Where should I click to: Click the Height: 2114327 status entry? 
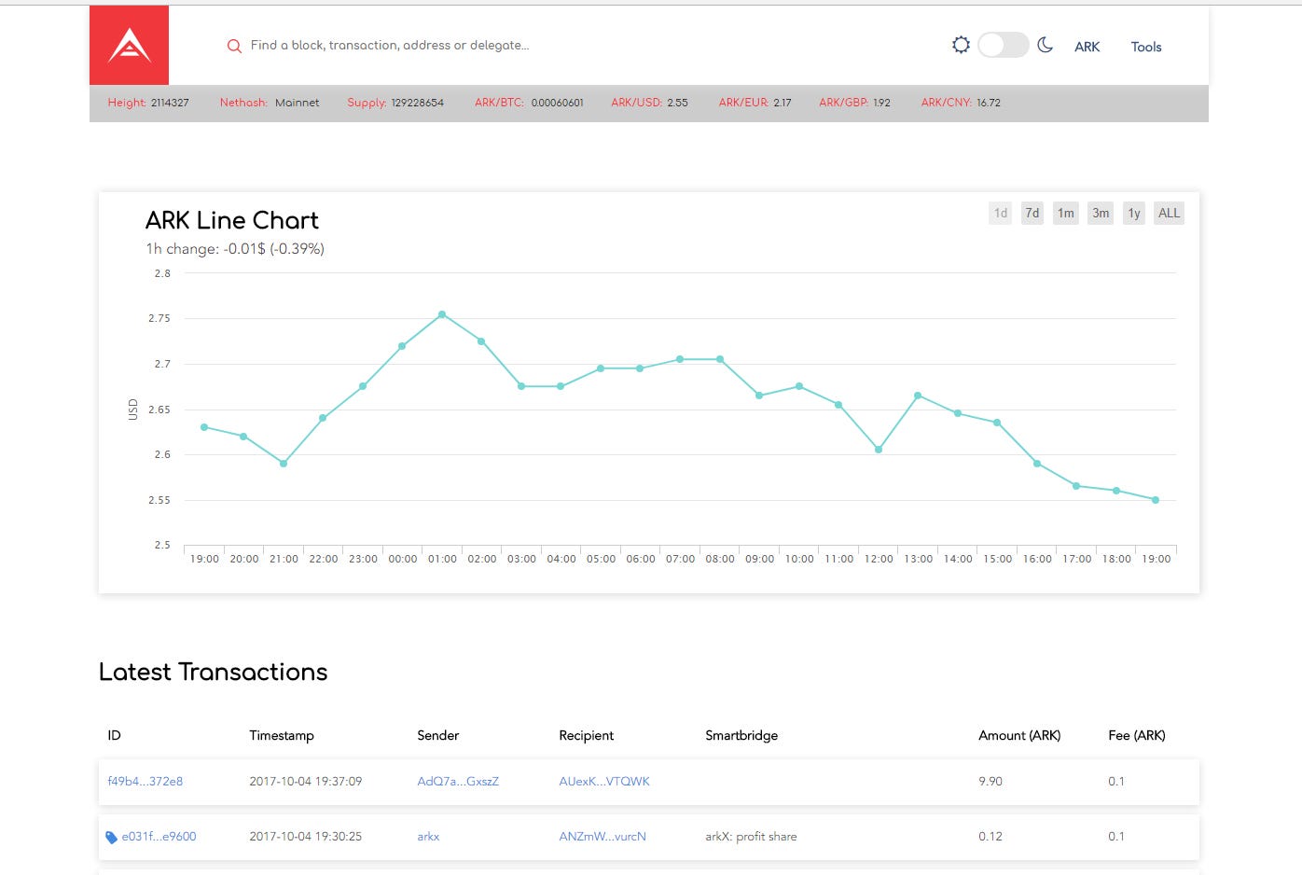pos(148,103)
